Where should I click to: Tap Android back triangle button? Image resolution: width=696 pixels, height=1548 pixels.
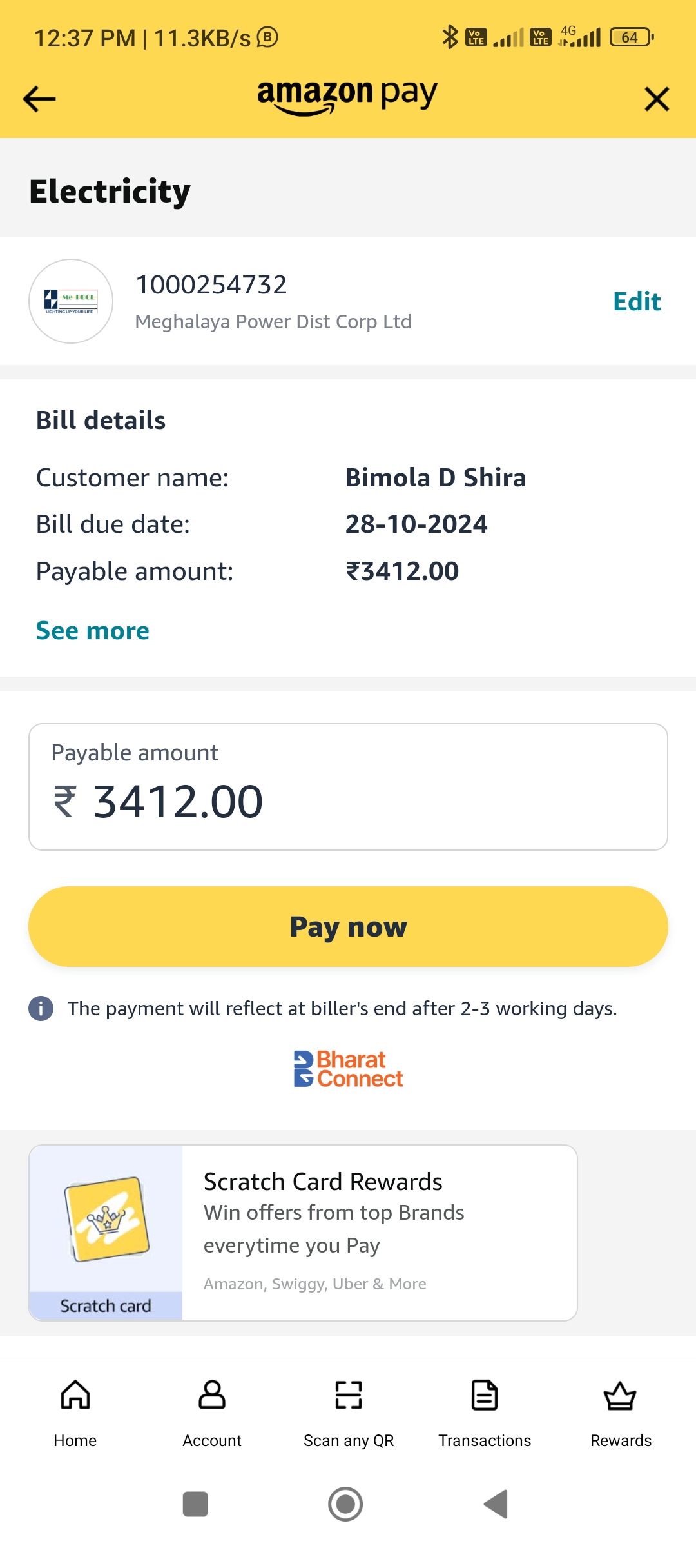coord(496,1504)
